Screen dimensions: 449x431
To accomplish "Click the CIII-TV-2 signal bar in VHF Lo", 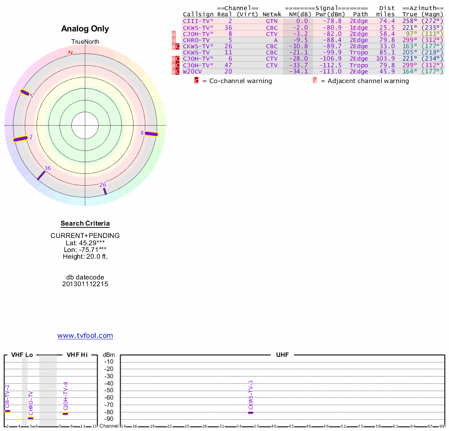I will (x=7, y=411).
